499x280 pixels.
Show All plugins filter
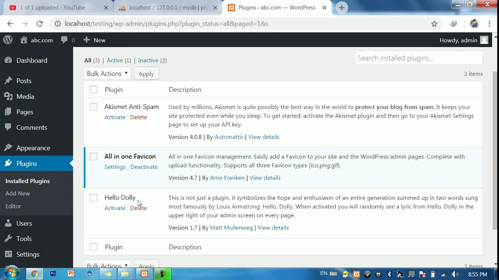tap(88, 60)
